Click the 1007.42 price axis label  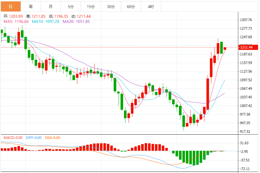[x=246, y=106]
